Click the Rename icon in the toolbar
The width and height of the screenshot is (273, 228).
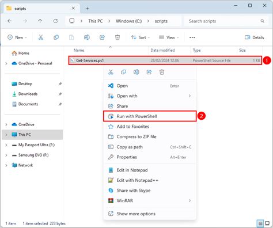pyautogui.click(x=87, y=37)
